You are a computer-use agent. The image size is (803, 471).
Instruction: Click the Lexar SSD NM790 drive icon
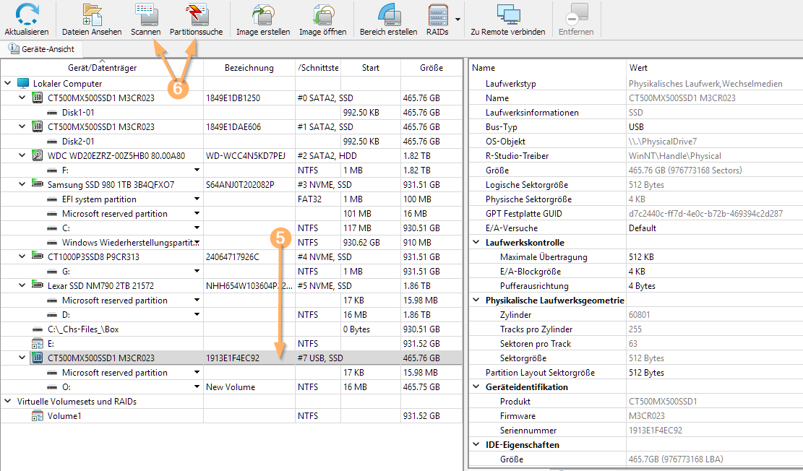point(38,285)
